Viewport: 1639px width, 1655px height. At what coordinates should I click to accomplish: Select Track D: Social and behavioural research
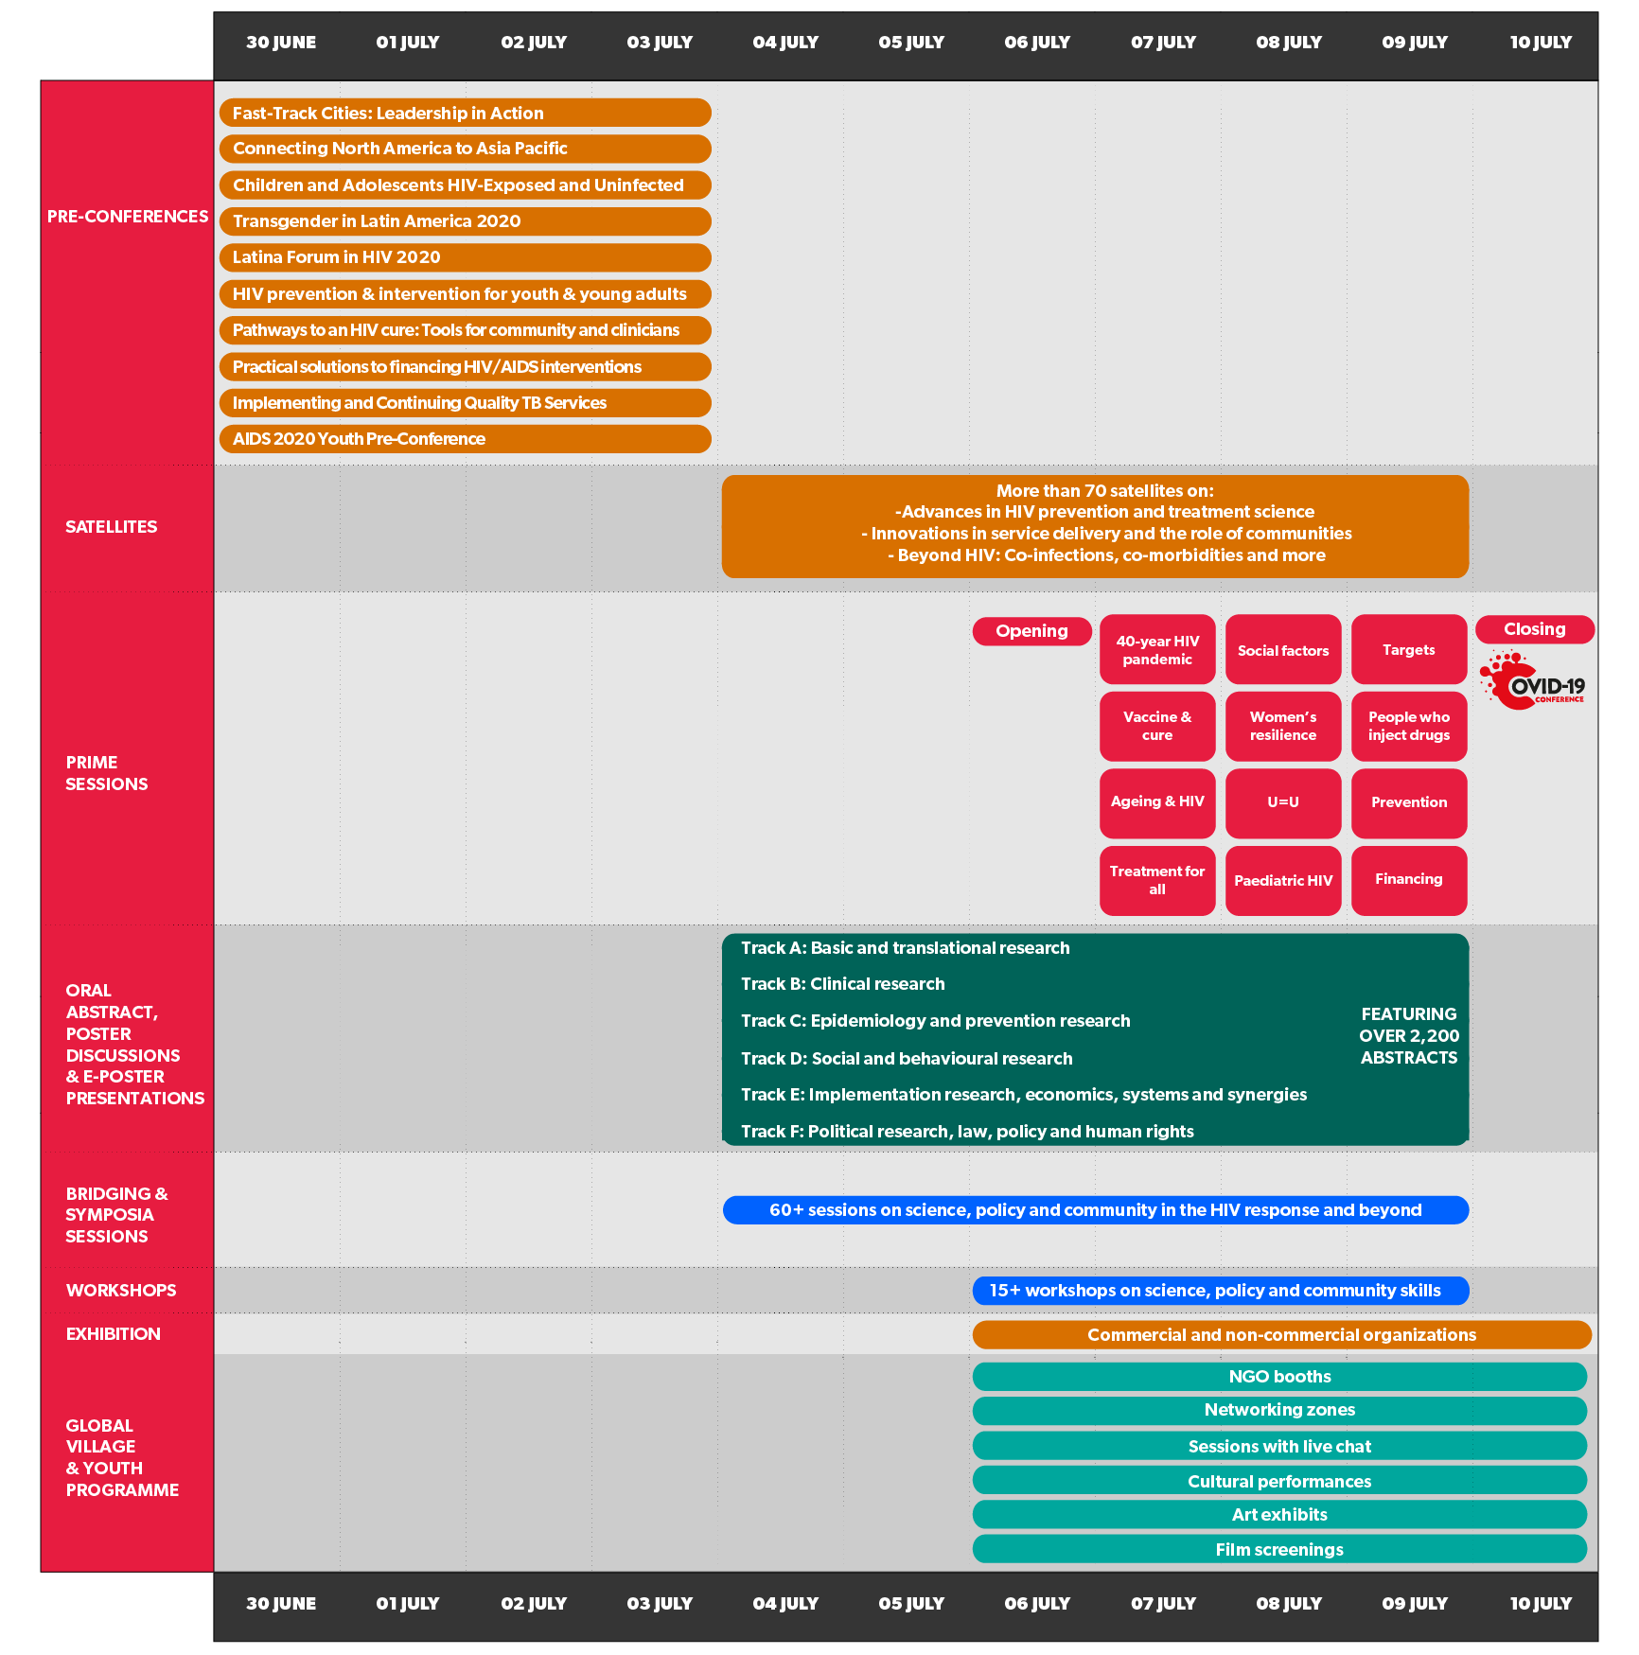tap(907, 1059)
